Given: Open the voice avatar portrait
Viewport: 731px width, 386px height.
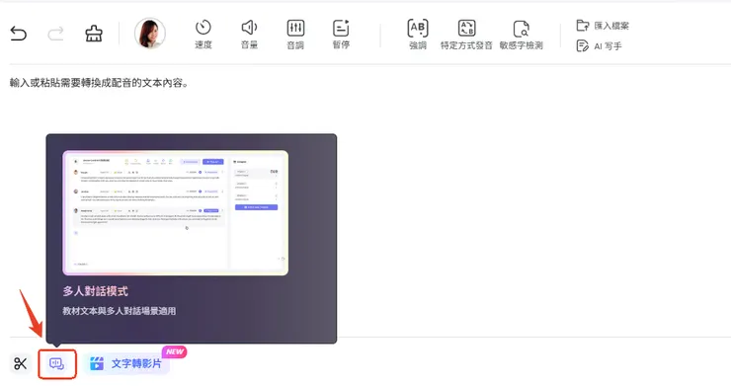Looking at the screenshot, I should tap(149, 34).
